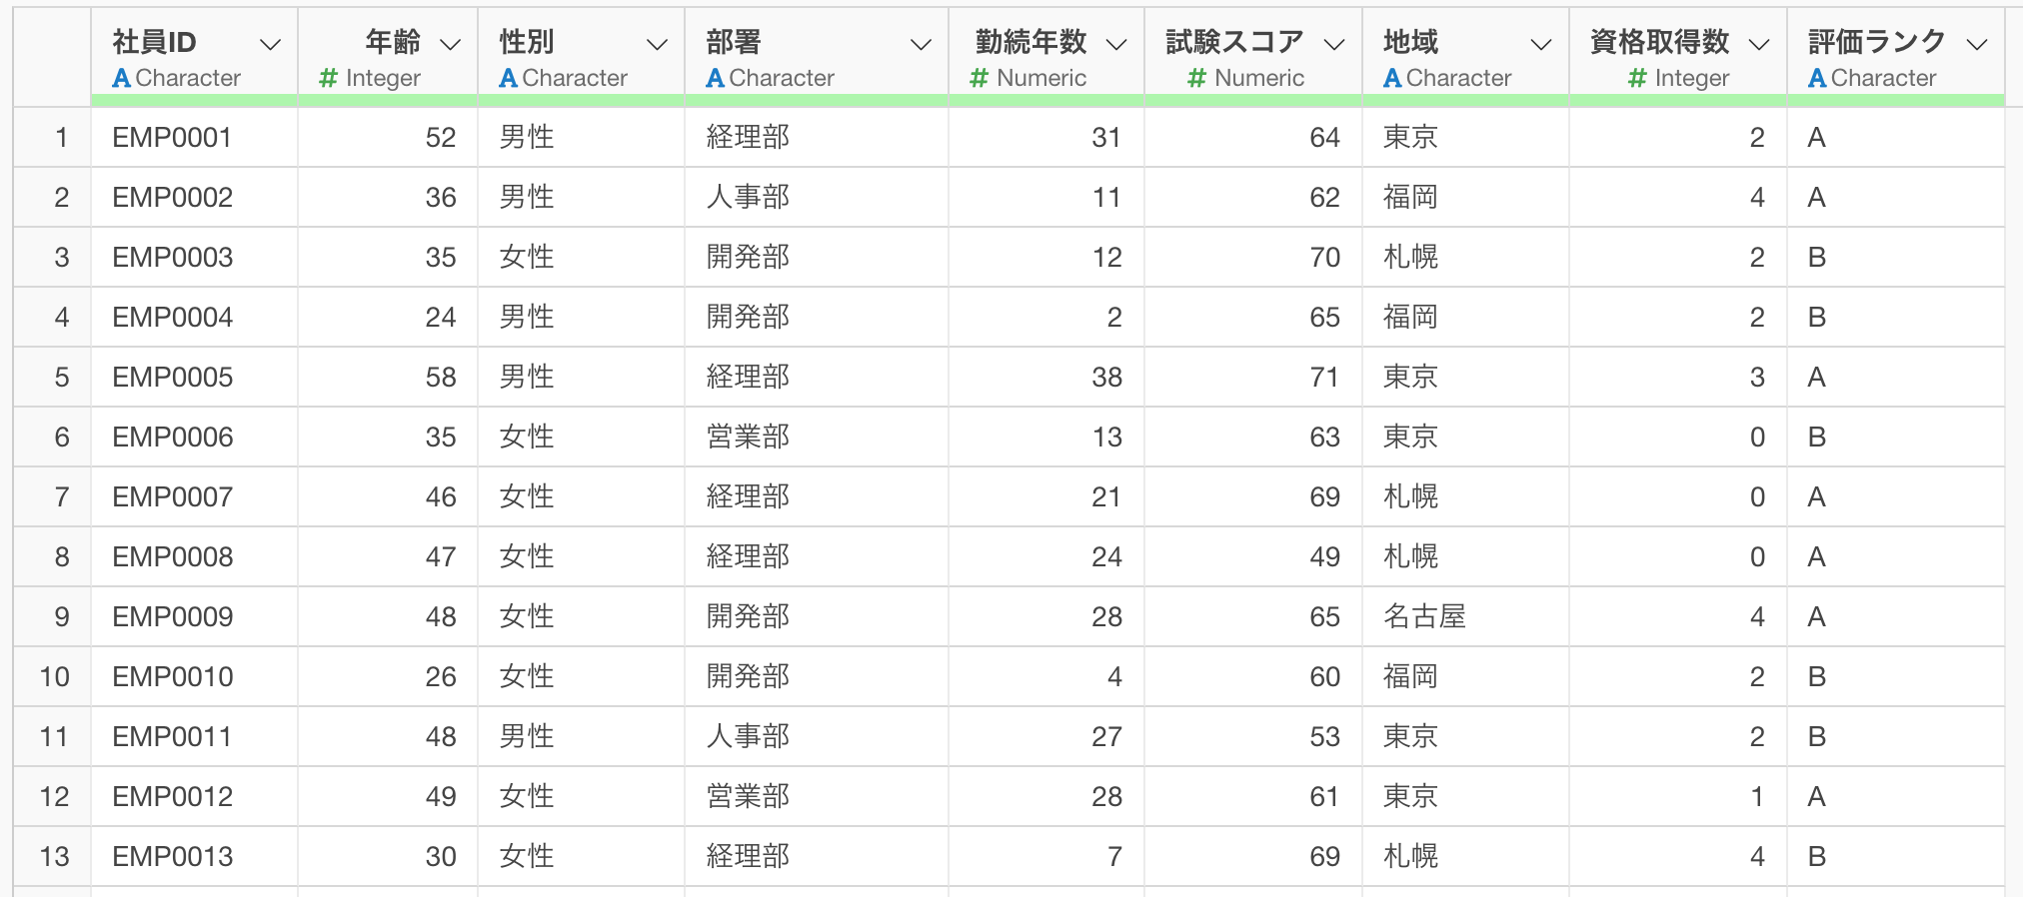
Task: Open the 試験スコア column dropdown
Action: click(x=1334, y=44)
